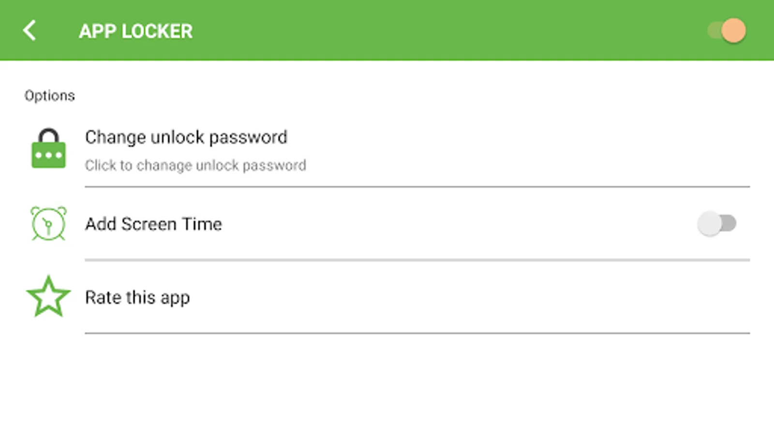Click the APP LOCKER title text
This screenshot has width=774, height=435.
point(136,31)
